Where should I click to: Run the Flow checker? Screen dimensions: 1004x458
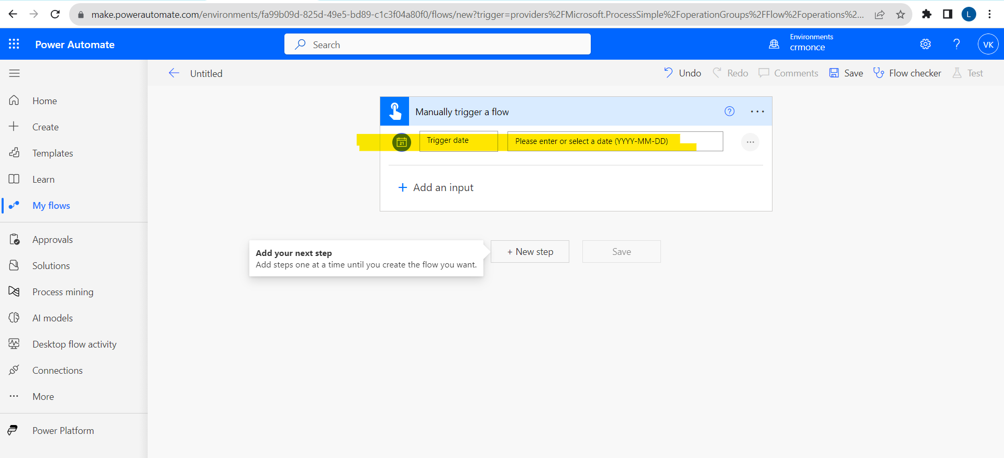coord(907,73)
